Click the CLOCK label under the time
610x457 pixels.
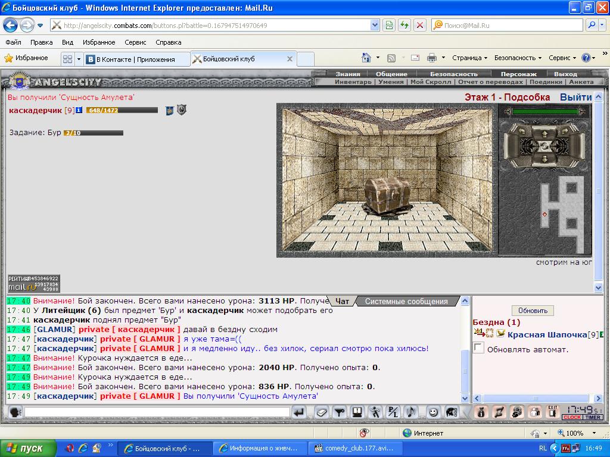(572, 417)
